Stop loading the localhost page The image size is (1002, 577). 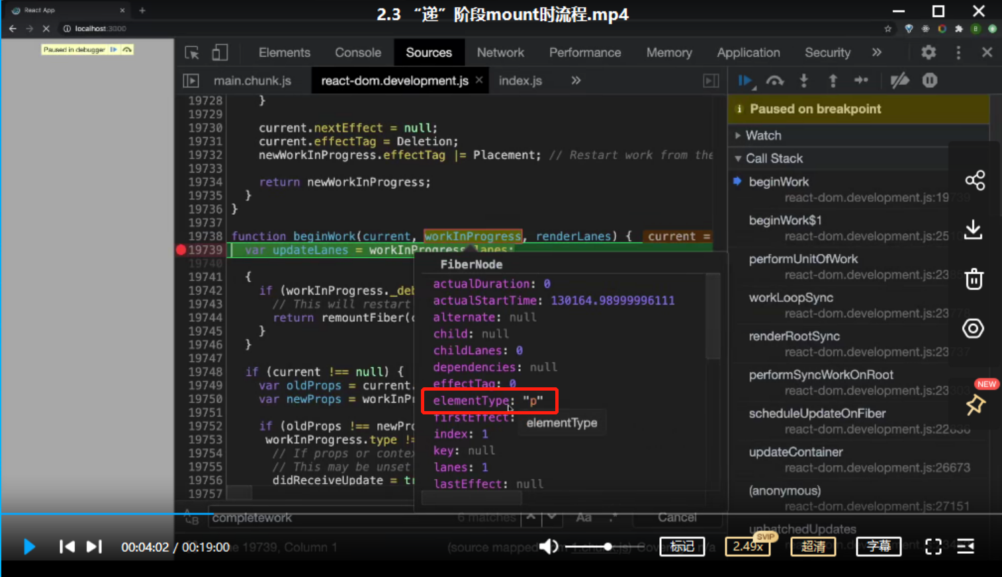click(46, 28)
